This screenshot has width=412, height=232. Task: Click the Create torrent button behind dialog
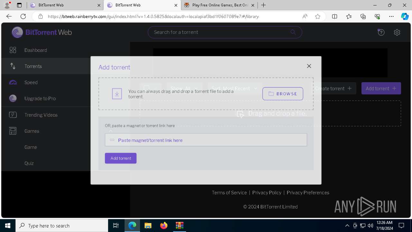(x=333, y=88)
